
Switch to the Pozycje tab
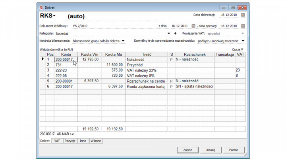tap(70, 141)
